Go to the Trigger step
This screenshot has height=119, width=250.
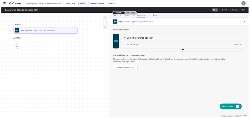pos(126,15)
